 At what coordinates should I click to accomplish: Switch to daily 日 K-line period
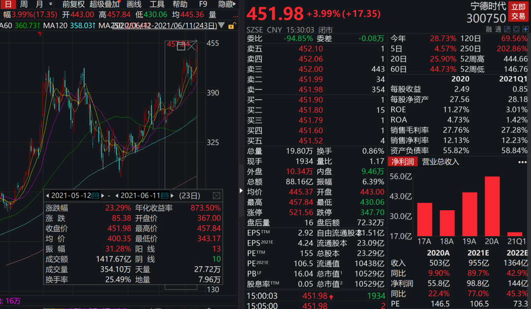(x=7, y=4)
